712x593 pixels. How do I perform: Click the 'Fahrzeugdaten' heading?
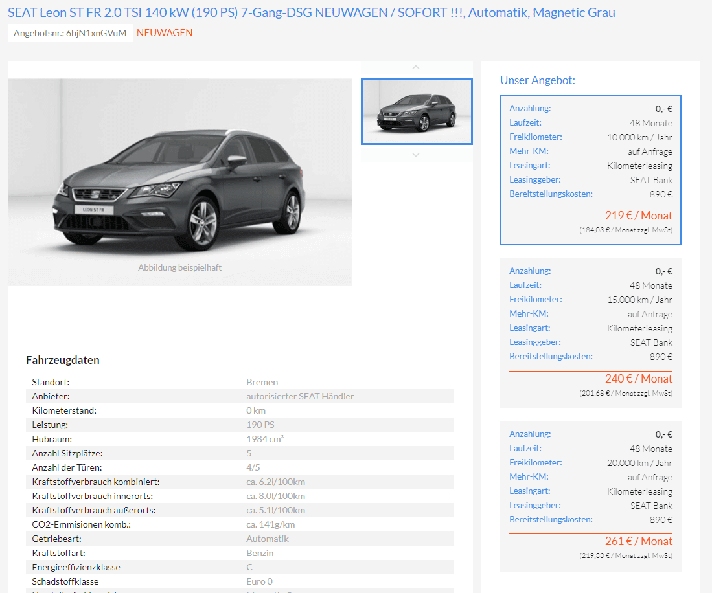pyautogui.click(x=63, y=360)
